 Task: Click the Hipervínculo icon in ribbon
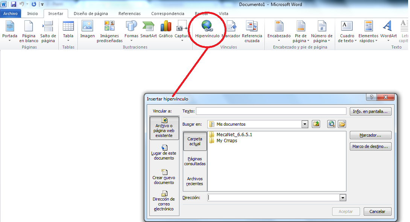click(x=207, y=26)
